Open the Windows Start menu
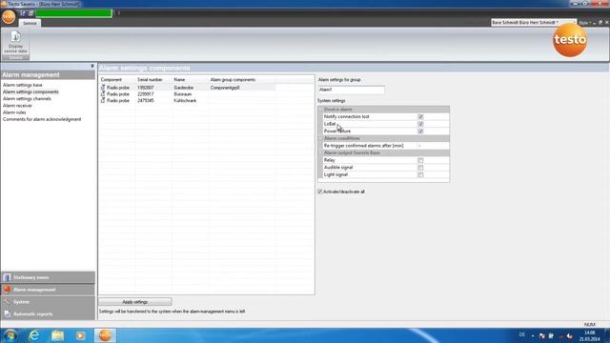The image size is (610, 343). (x=10, y=335)
